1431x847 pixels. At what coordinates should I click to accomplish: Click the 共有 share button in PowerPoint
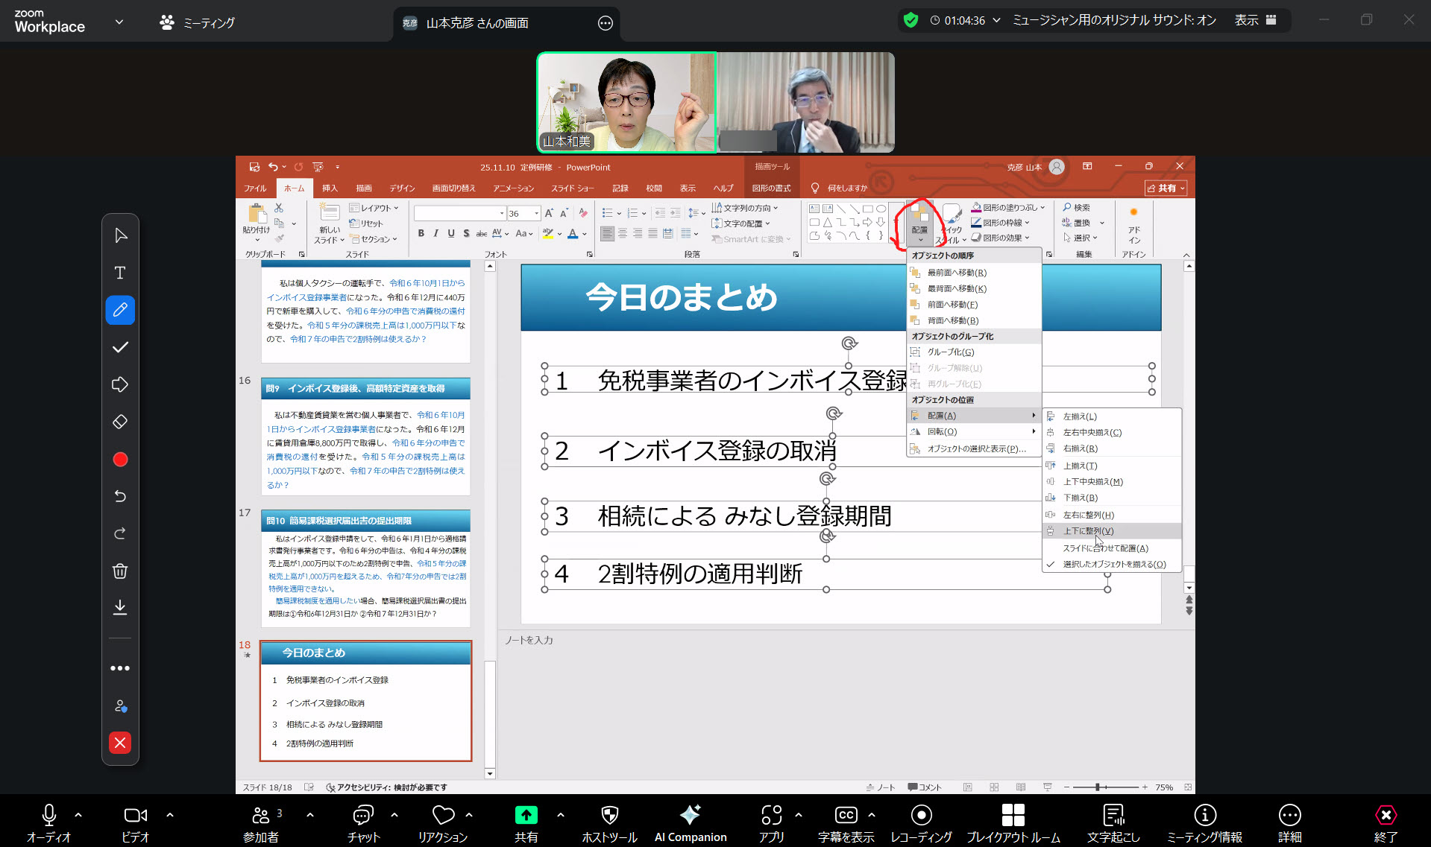(1166, 188)
